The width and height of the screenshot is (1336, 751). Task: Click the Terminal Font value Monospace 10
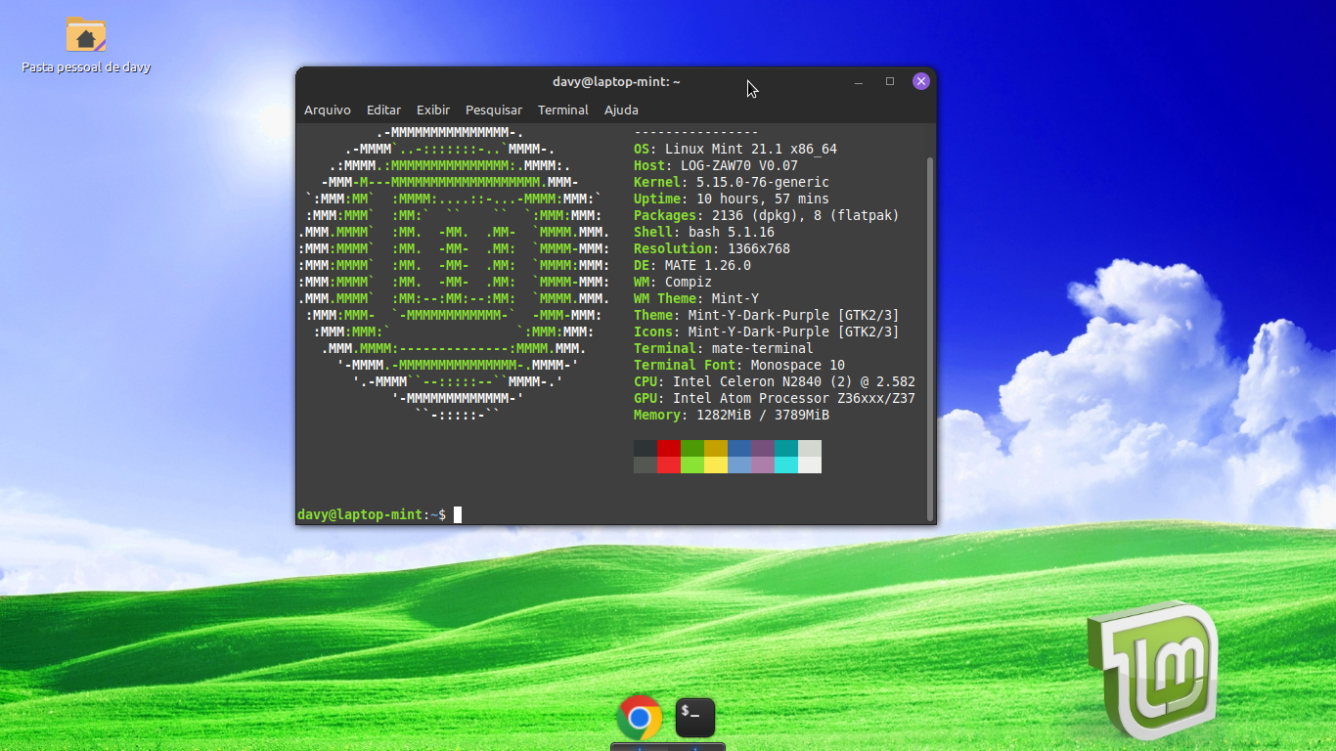tap(798, 366)
